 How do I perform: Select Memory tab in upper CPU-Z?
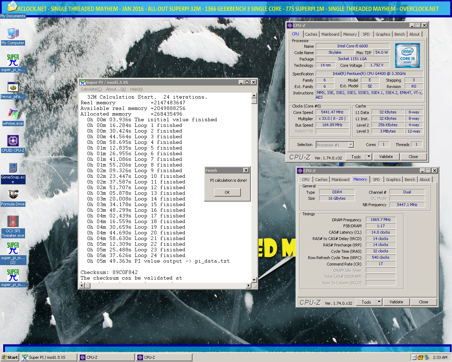click(350, 34)
